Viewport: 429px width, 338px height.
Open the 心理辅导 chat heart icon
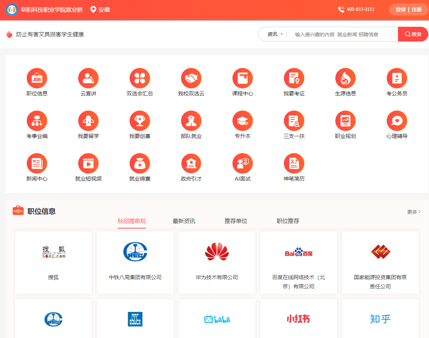(x=397, y=121)
